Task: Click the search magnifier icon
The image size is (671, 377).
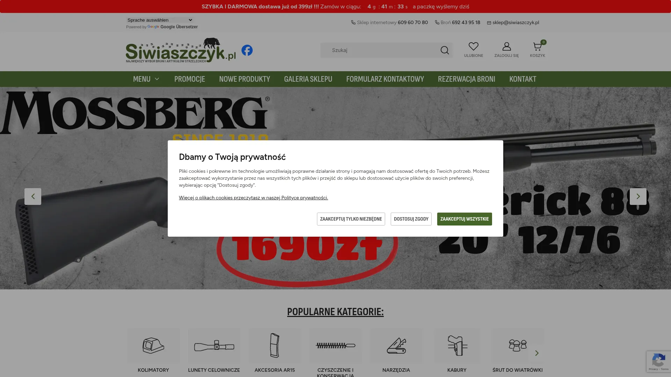Action: click(444, 50)
